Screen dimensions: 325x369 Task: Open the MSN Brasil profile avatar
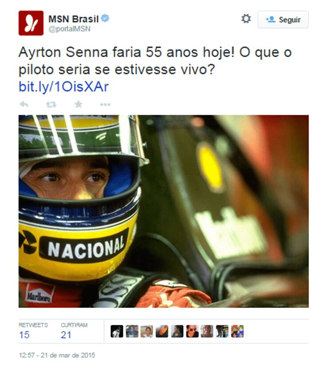31,23
